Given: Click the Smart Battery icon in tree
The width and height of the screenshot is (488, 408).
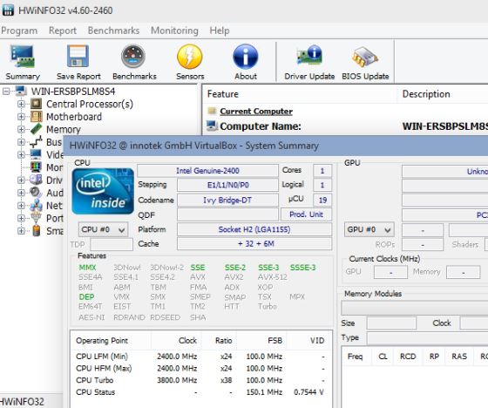Looking at the screenshot, I should 36,231.
